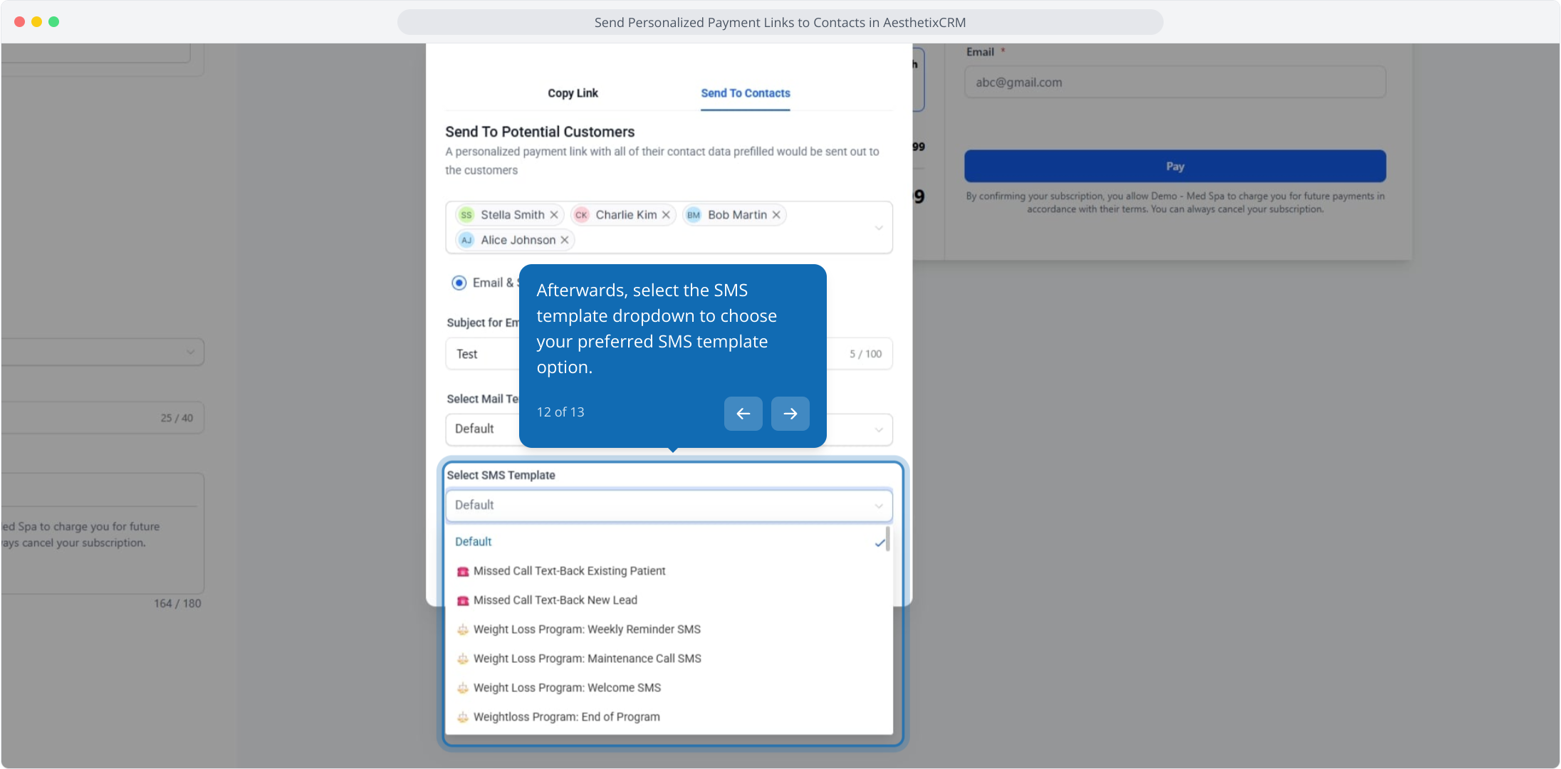This screenshot has height=769, width=1561.
Task: Remove Stella Smith from recipients
Action: click(554, 215)
